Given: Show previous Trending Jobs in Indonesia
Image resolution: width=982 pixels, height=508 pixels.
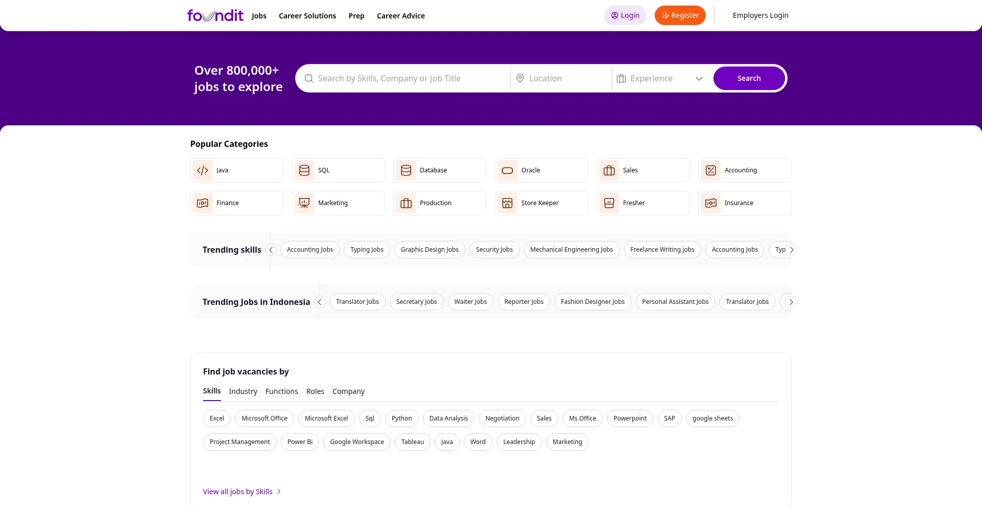Looking at the screenshot, I should (320, 302).
